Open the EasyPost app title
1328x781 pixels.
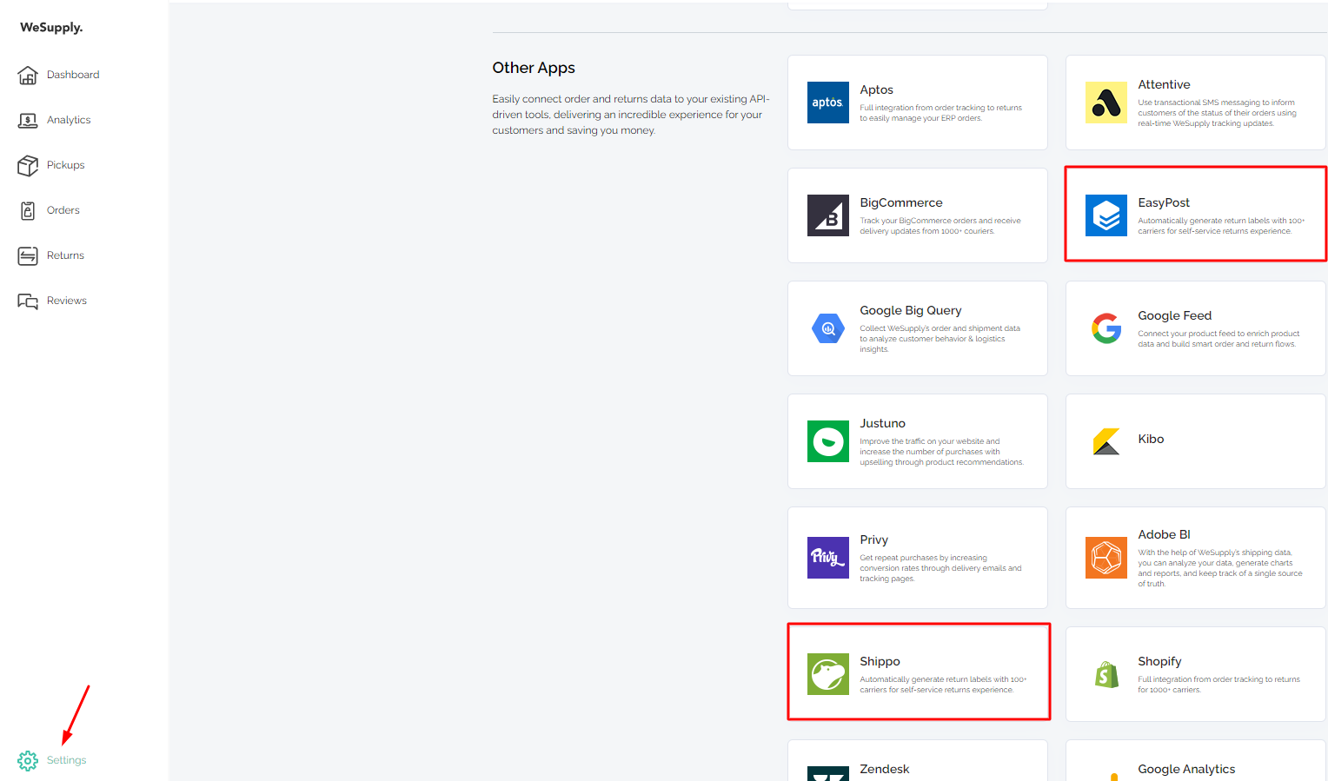point(1165,202)
